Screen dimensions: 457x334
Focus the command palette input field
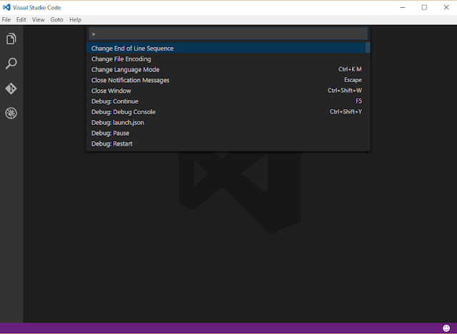click(228, 34)
